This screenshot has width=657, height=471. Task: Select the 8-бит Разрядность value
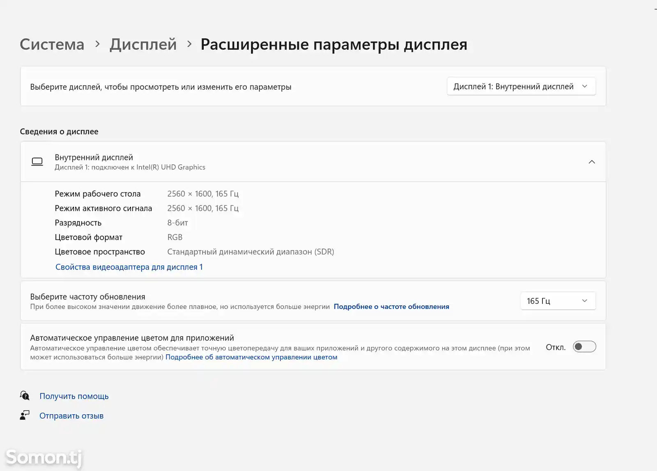[177, 223]
